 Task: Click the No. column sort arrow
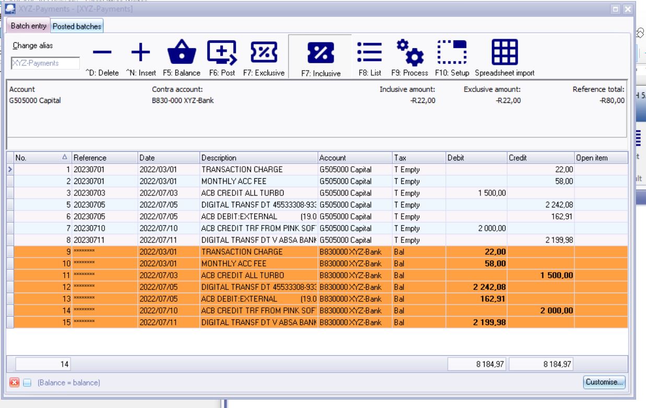(65, 157)
